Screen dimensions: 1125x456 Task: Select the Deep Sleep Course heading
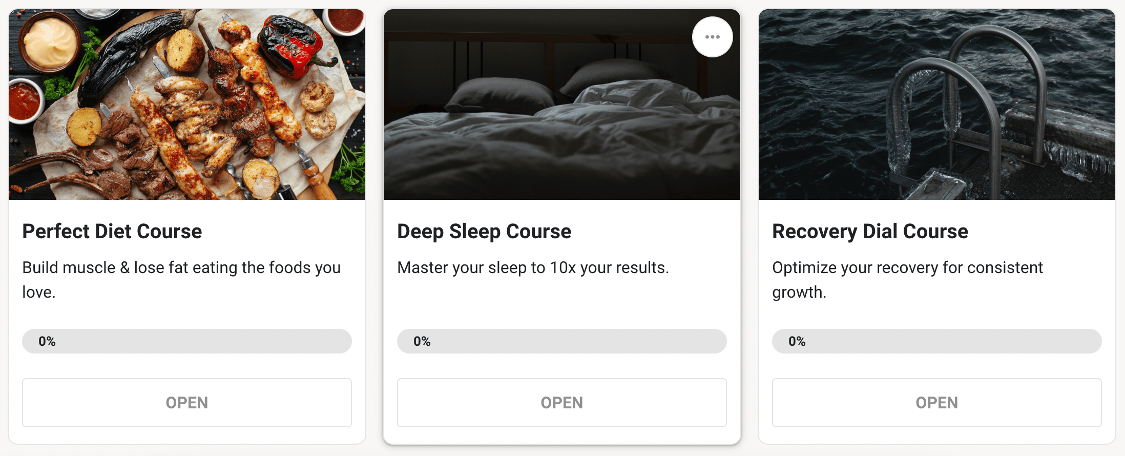pyautogui.click(x=484, y=232)
